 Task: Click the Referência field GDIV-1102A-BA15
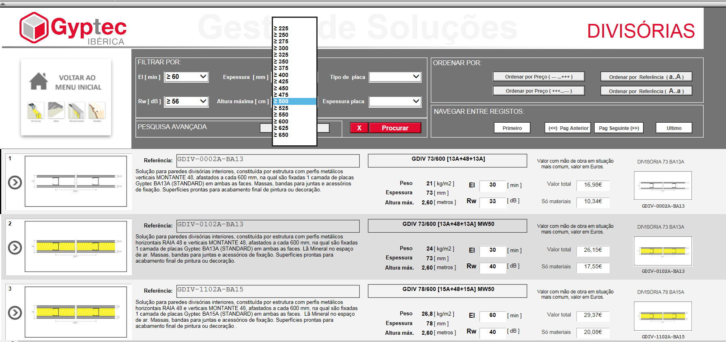coord(268,291)
